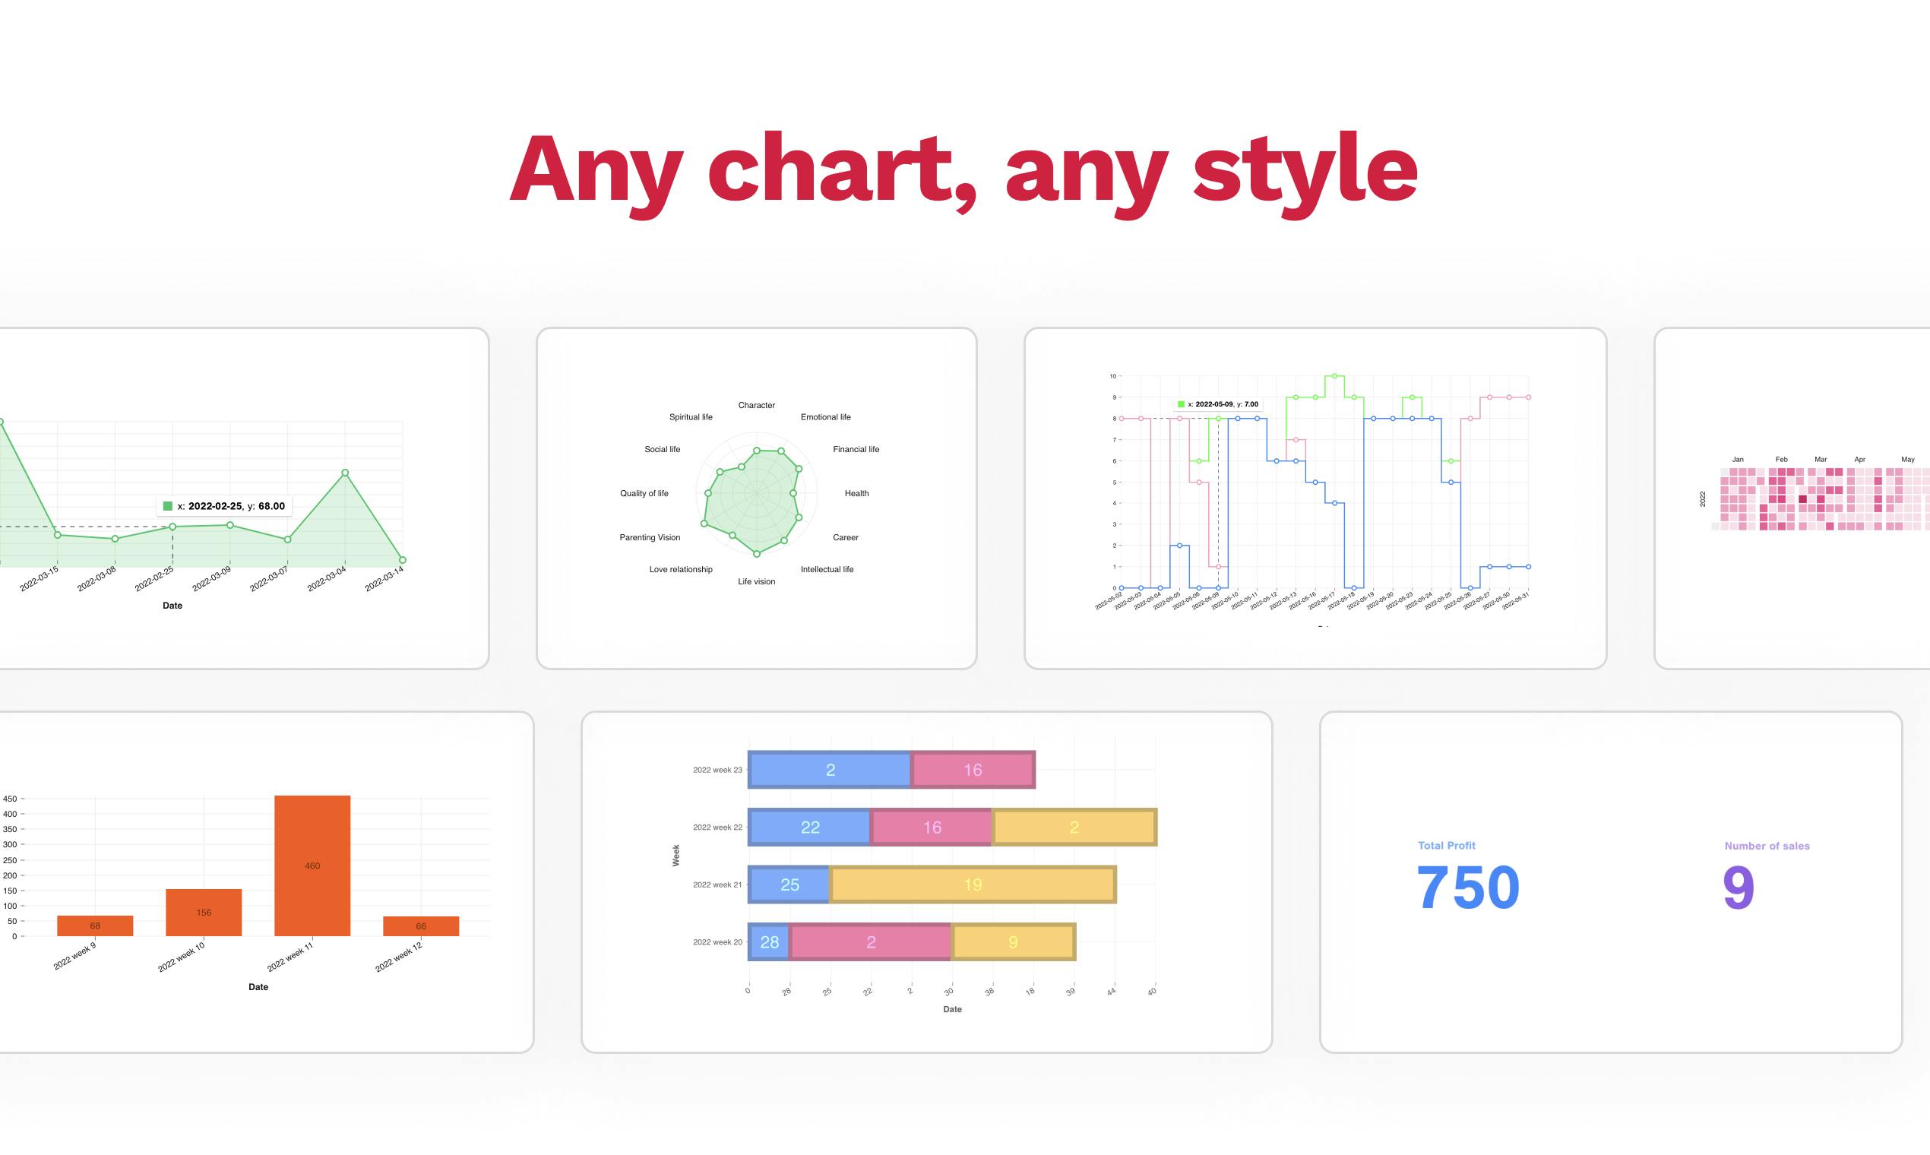Click the green peak point at value 10
Viewport: 1930px width, 1155px height.
(1334, 376)
